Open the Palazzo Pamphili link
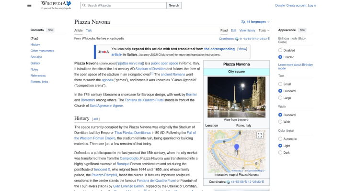Image resolution: width=345 pixels, height=191 pixels. coord(104,175)
